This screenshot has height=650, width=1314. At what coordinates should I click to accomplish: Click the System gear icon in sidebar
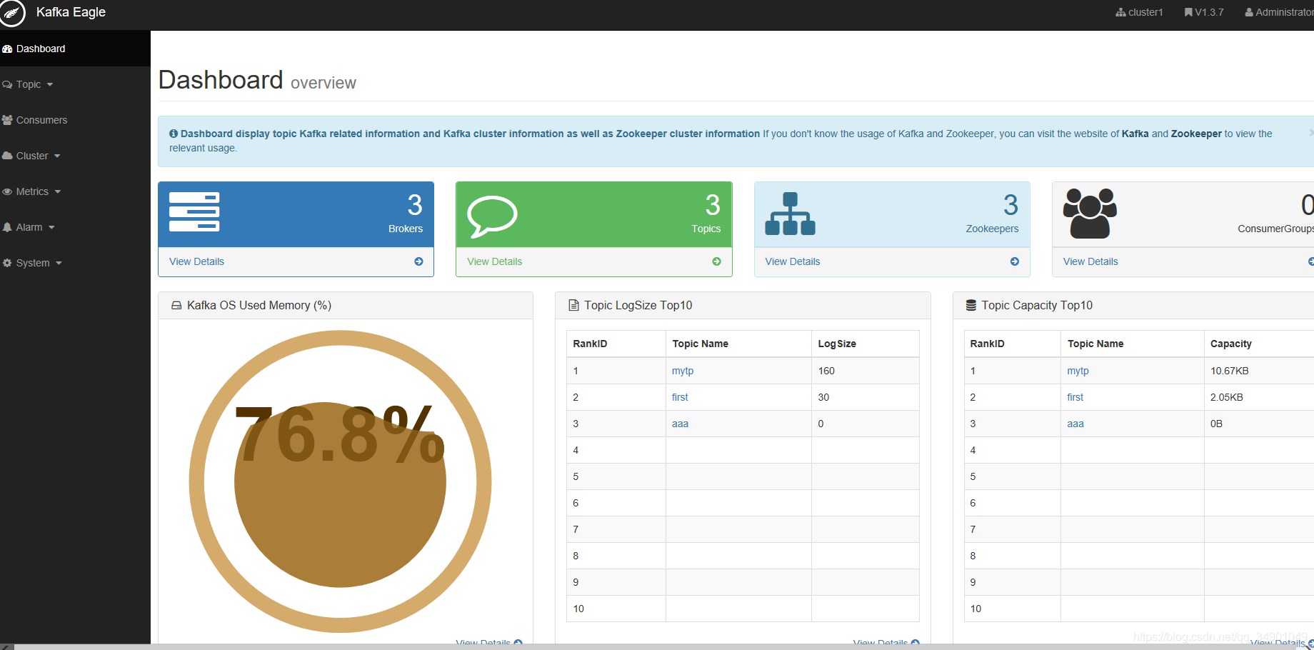(7, 263)
